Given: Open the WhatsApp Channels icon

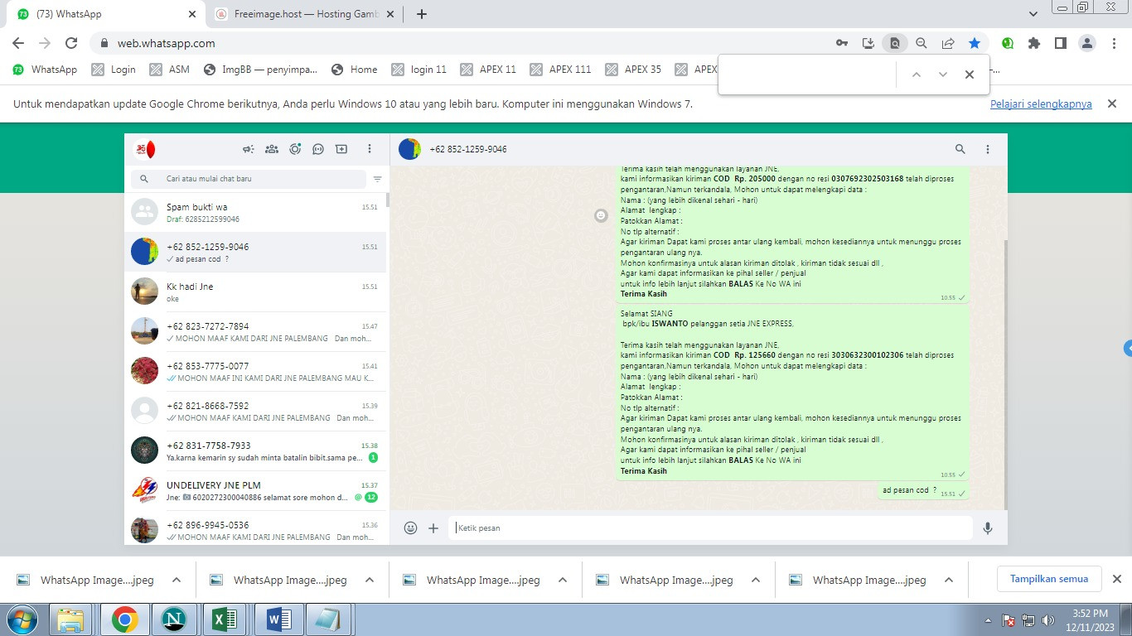Looking at the screenshot, I should coord(318,149).
